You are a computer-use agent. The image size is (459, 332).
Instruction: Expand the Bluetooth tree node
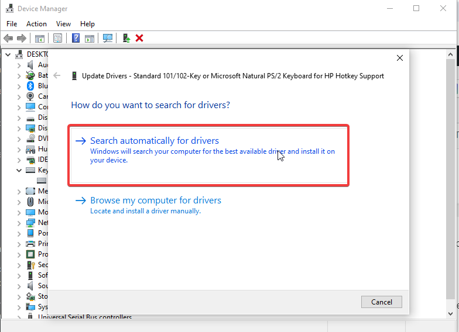click(x=19, y=87)
